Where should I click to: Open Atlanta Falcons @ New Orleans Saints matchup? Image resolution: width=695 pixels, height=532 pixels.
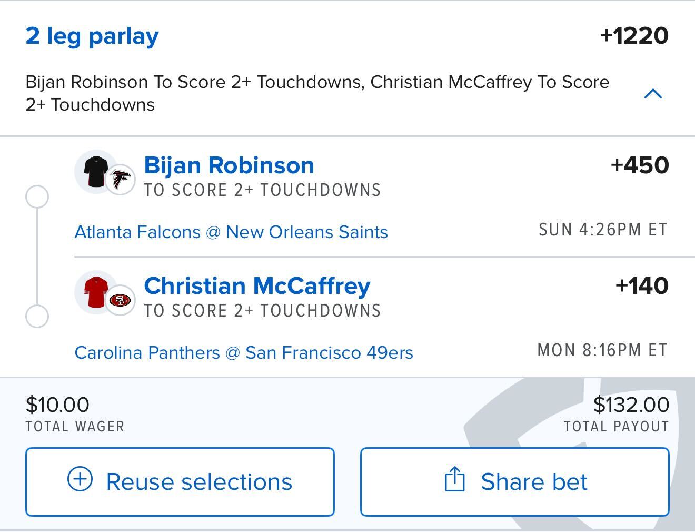click(231, 232)
